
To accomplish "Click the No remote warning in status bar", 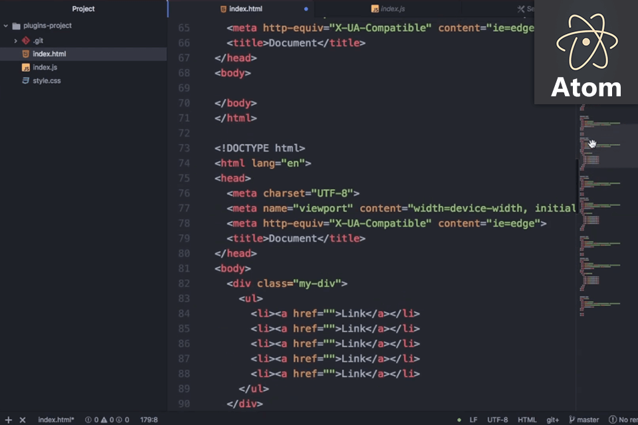I will pos(623,420).
